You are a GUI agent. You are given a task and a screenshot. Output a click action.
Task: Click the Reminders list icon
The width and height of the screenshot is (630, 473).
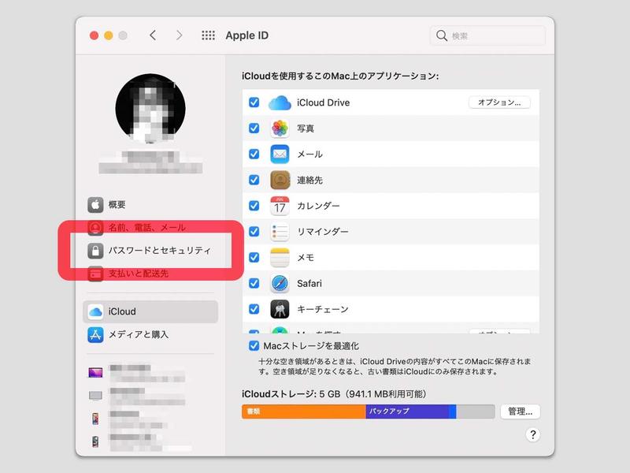click(x=280, y=232)
